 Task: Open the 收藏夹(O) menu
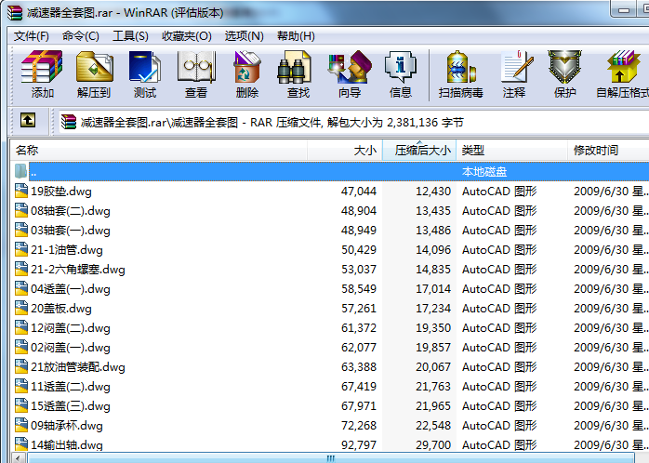click(x=187, y=36)
